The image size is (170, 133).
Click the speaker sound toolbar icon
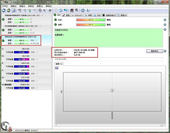tap(76, 10)
